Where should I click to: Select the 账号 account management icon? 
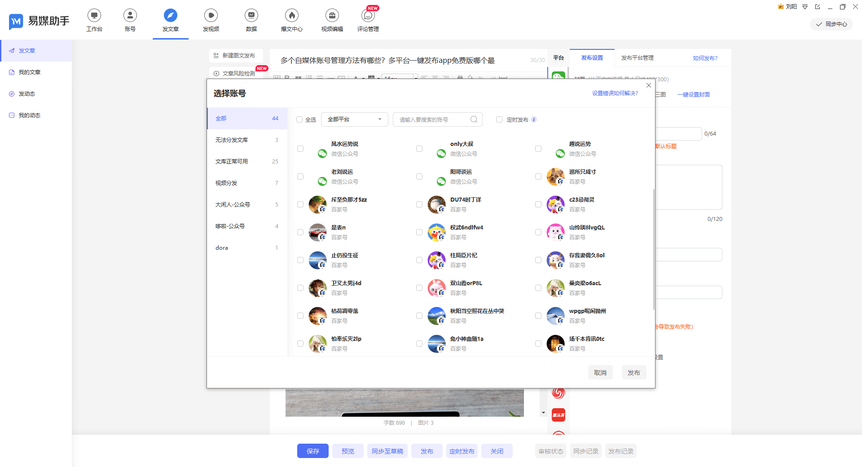(x=130, y=20)
